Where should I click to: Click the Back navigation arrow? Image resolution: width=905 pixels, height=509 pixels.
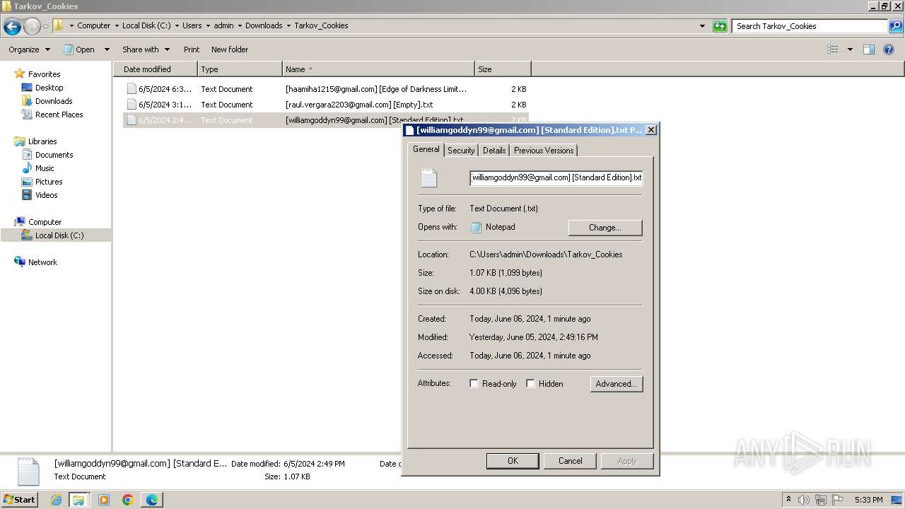[x=12, y=27]
